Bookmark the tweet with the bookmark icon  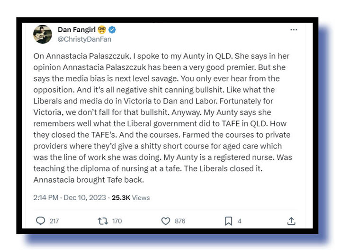pos(228,221)
